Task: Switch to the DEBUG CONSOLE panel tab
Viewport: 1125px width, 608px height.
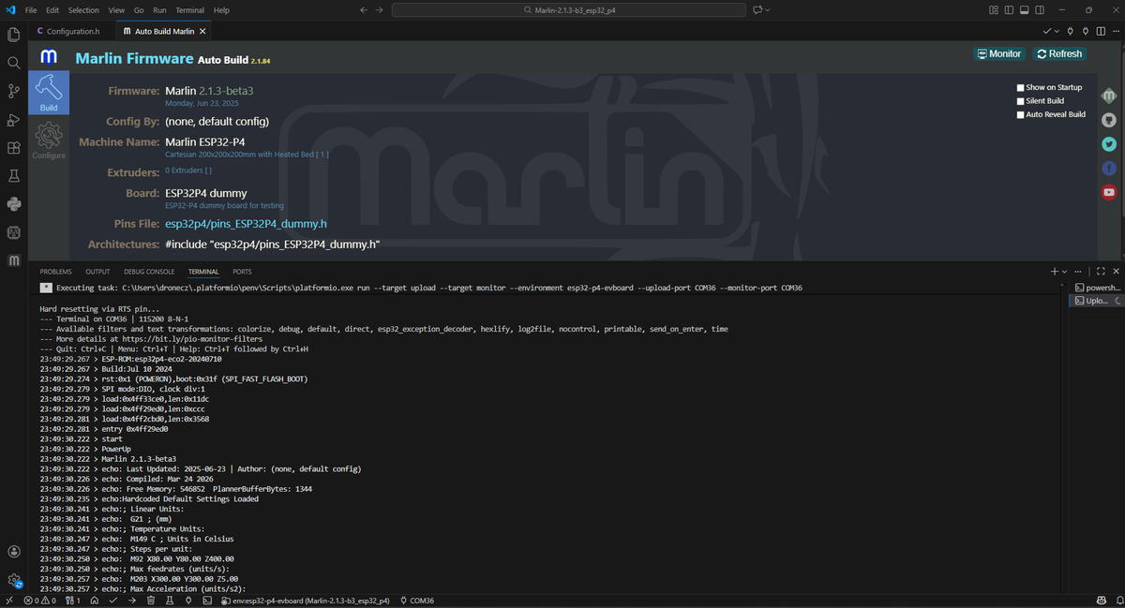Action: 149,272
